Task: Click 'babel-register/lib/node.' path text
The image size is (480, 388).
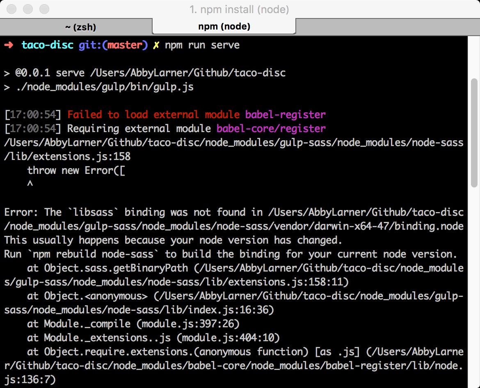Action: 394,366
